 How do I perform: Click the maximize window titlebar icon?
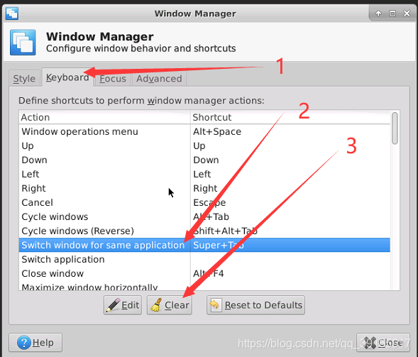click(x=392, y=13)
